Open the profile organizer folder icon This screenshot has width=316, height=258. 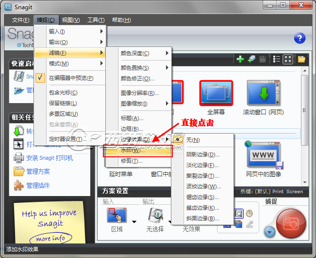coord(301,59)
